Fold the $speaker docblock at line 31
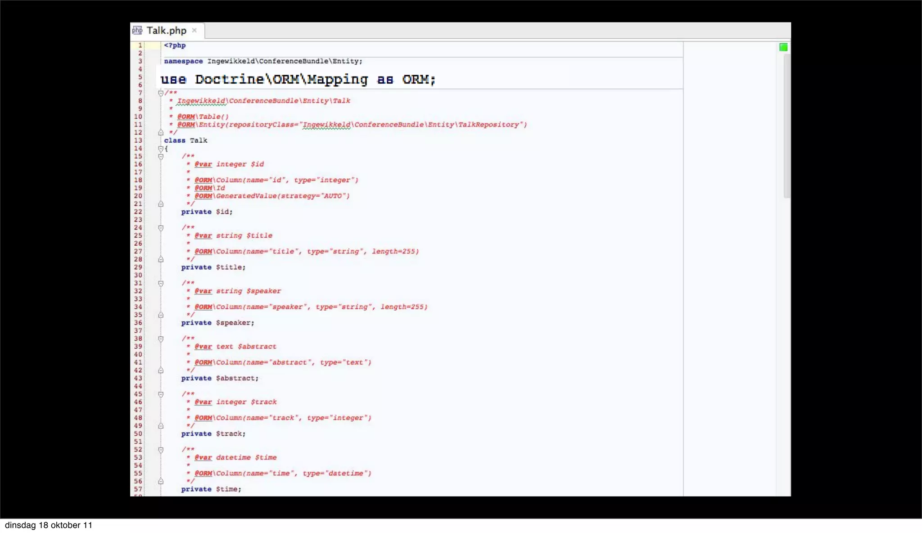 161,283
